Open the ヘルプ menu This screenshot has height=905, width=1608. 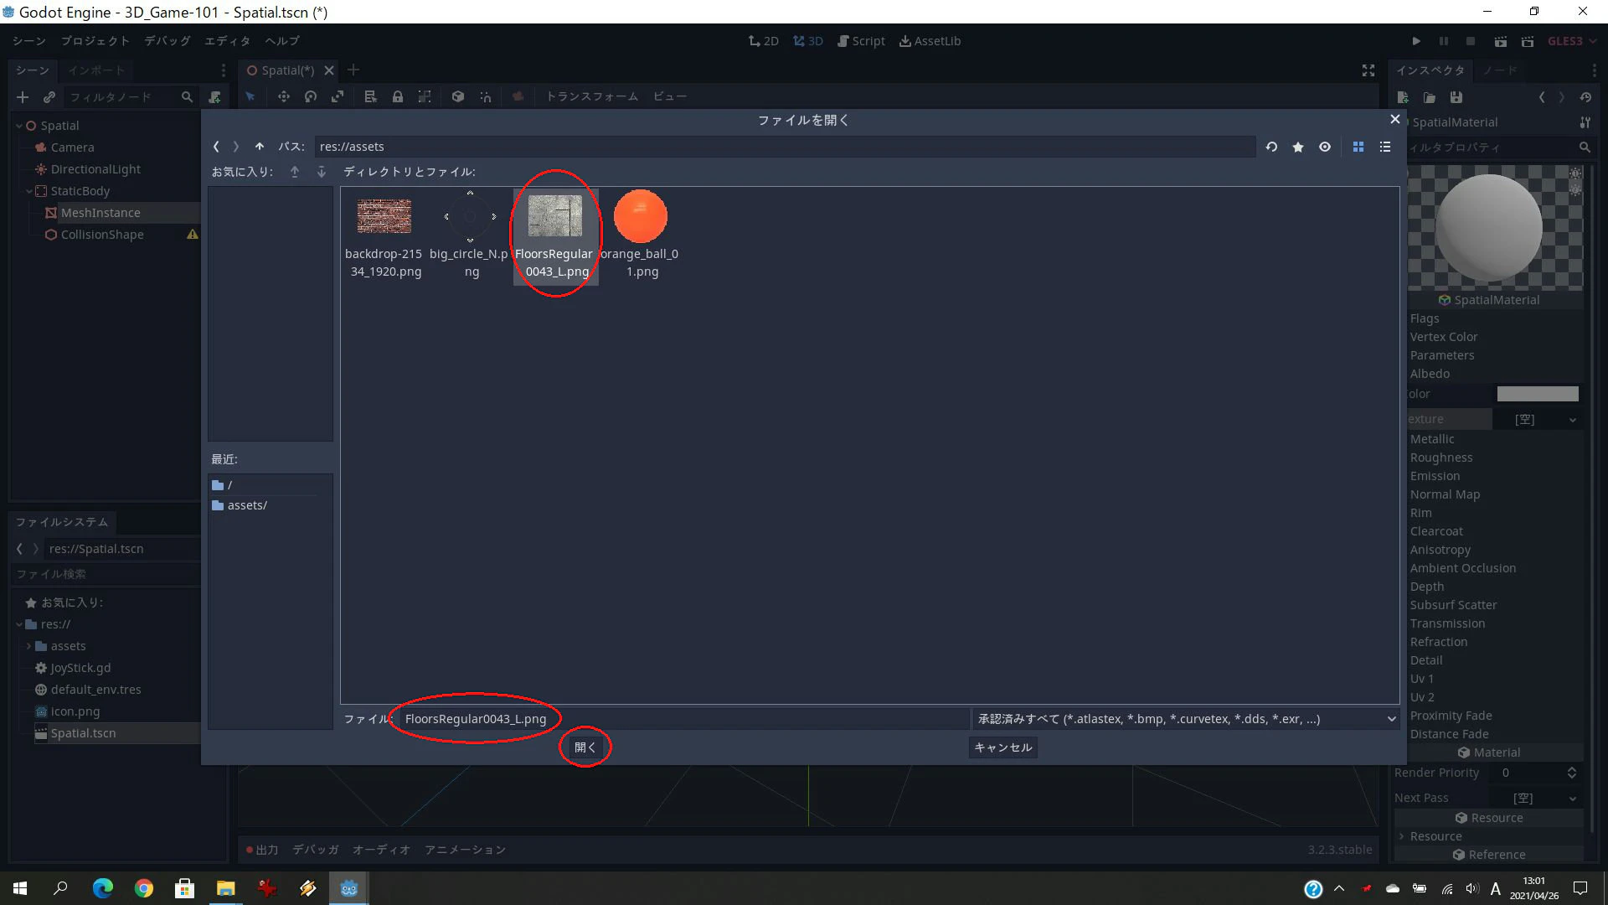tap(282, 41)
